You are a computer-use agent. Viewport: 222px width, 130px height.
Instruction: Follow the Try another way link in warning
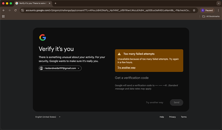pyautogui.click(x=126, y=67)
